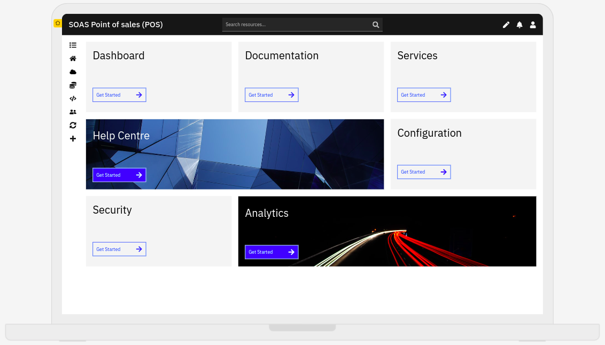Open the code brackets icon in sidebar

(x=73, y=99)
